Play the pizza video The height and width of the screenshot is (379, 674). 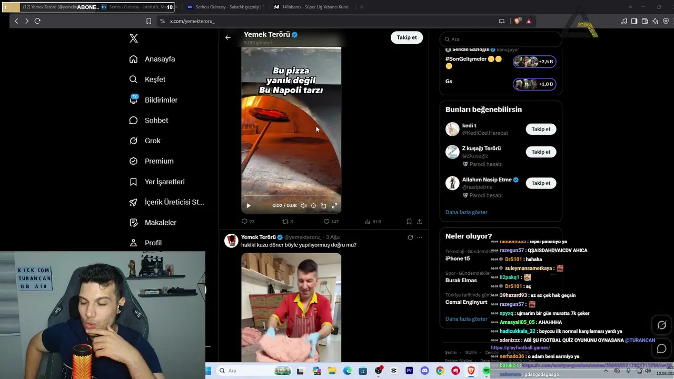pos(249,206)
